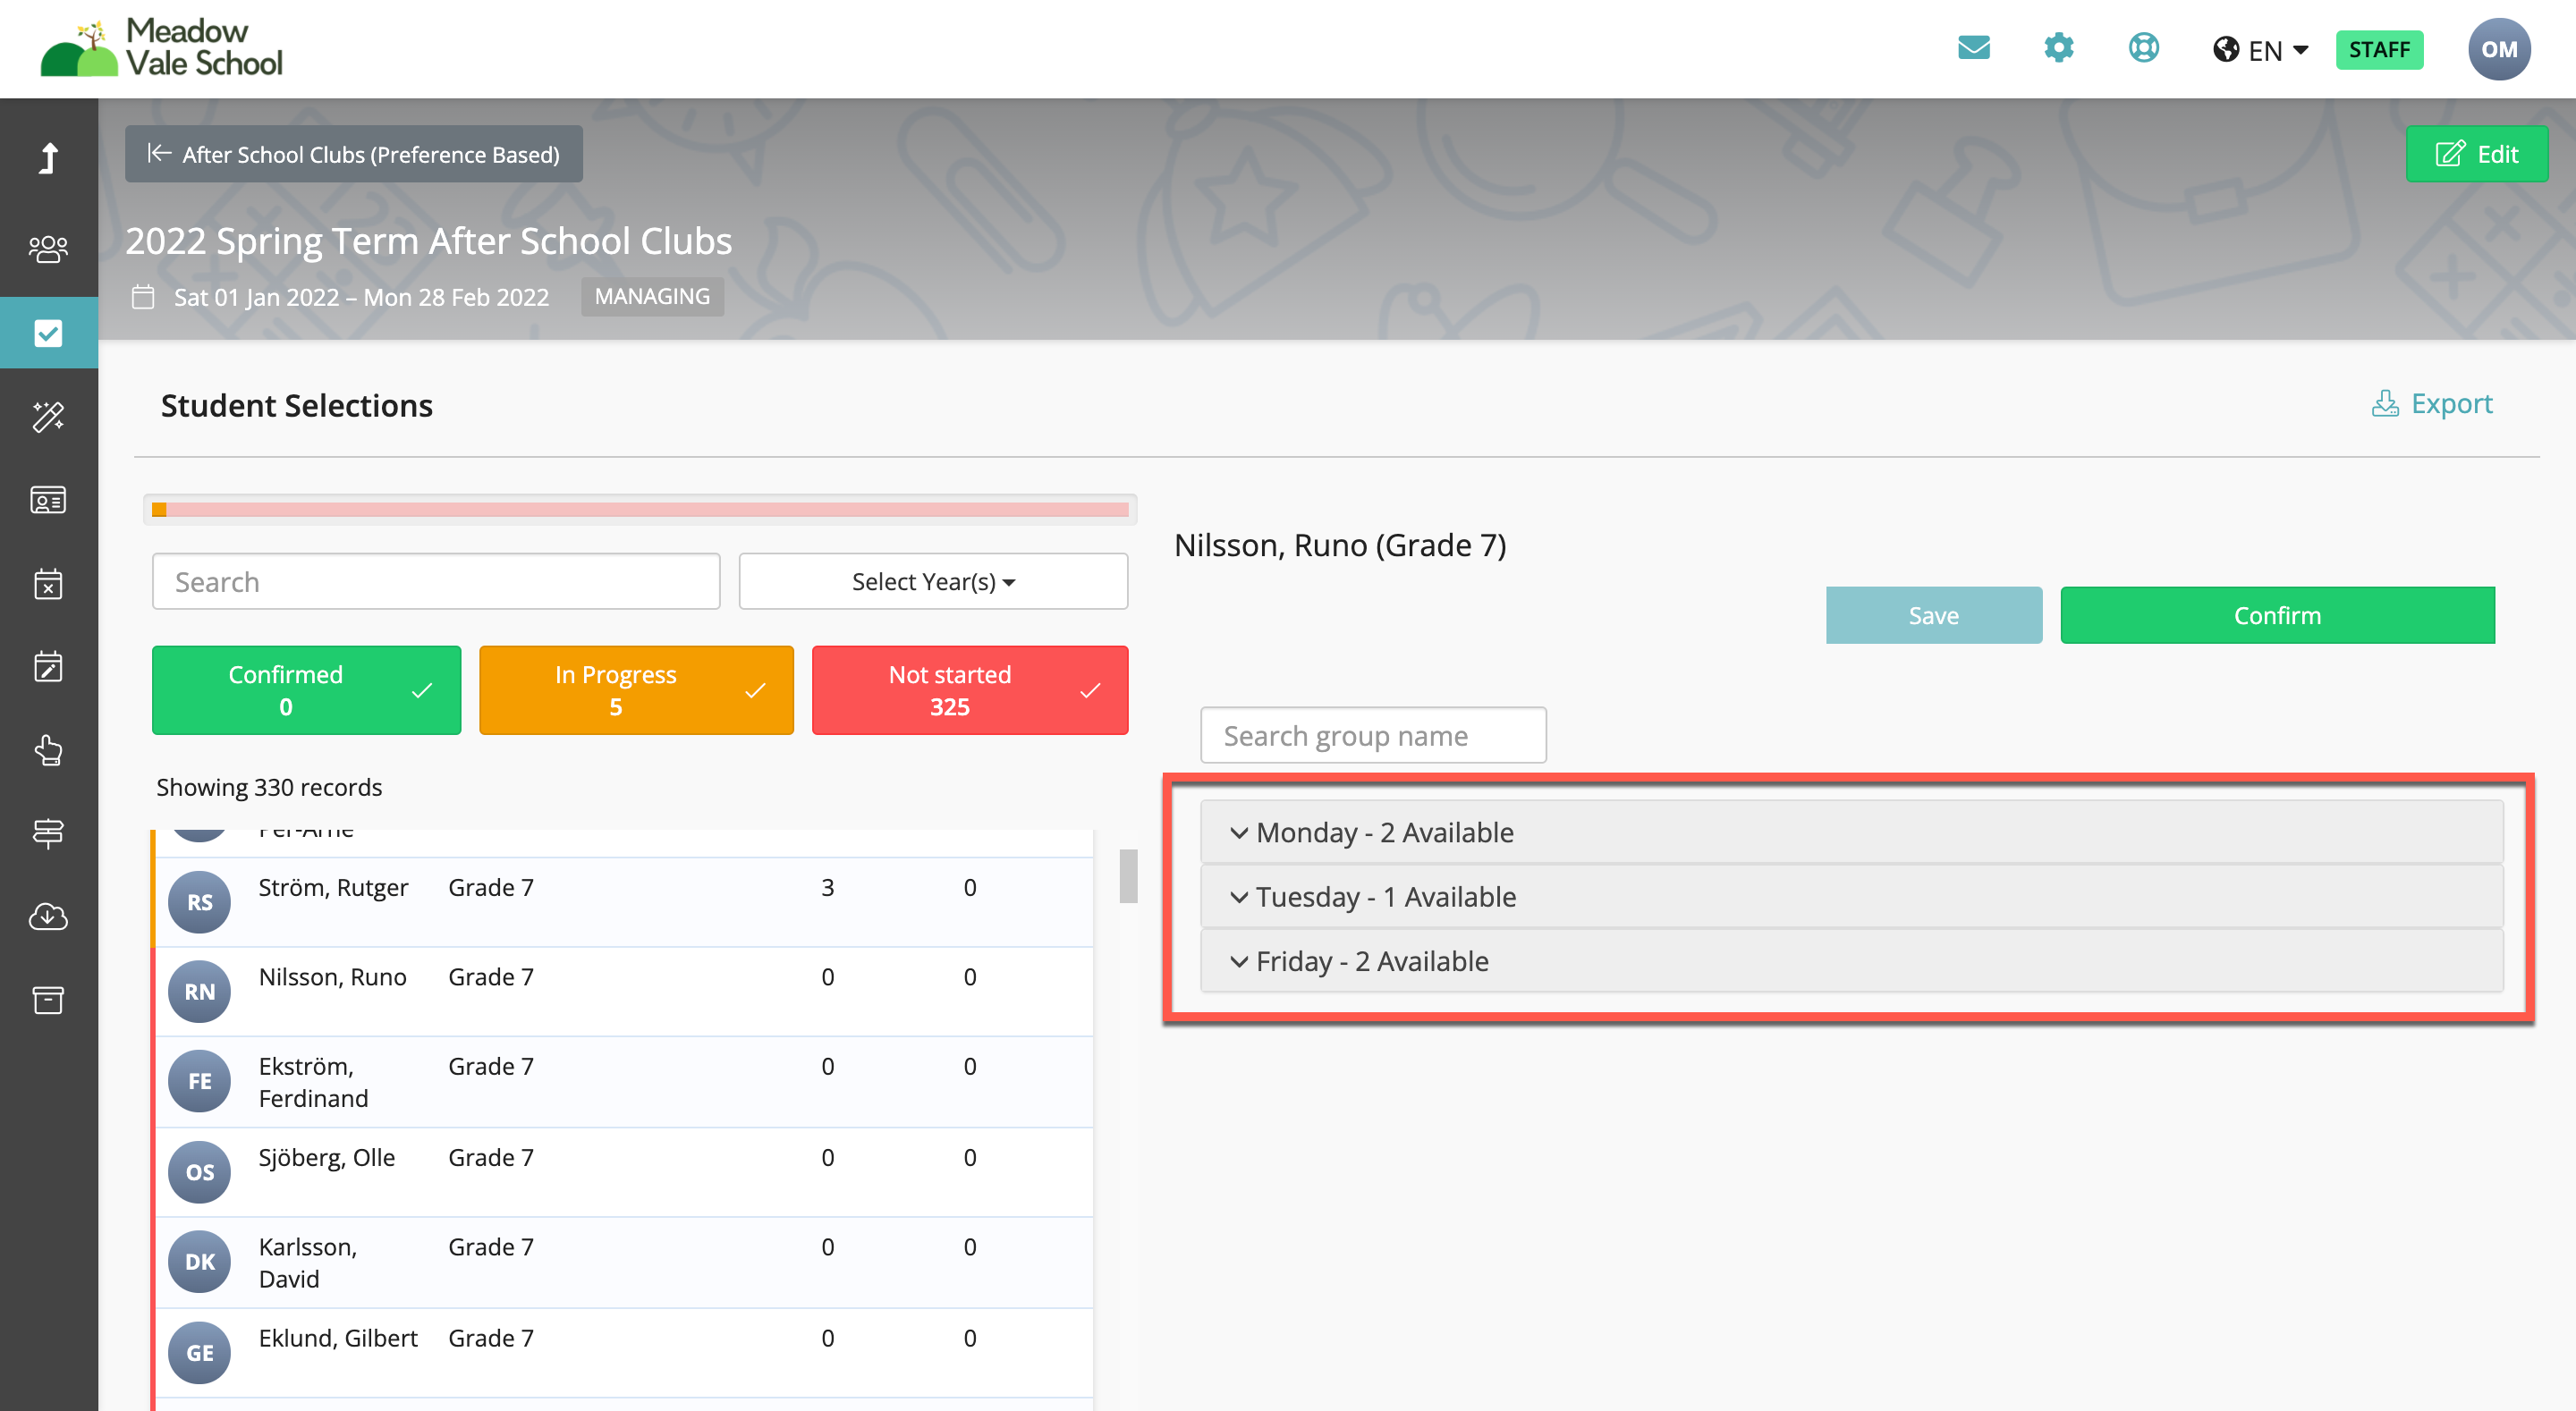2576x1411 pixels.
Task: Select Eklund, Gilbert in the list
Action: (x=338, y=1338)
